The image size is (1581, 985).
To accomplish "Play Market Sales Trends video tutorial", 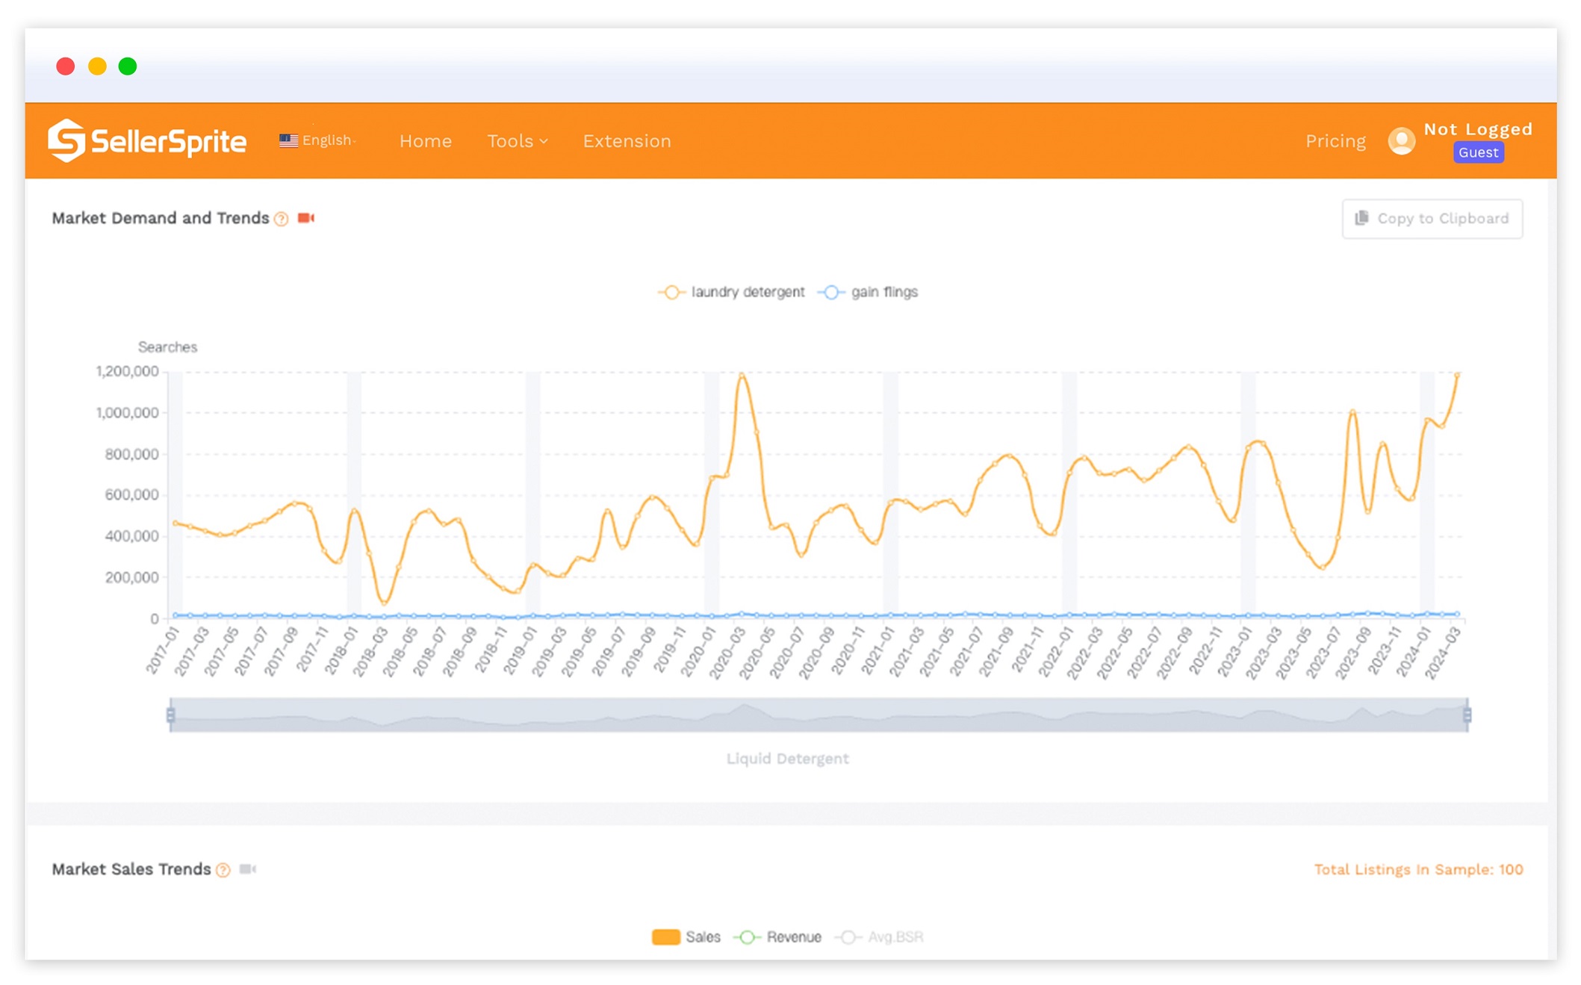I will (x=248, y=869).
